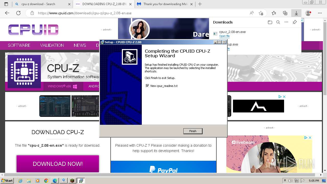The image size is (327, 184).
Task: Click the PayPal donate button
Action: click(163, 167)
